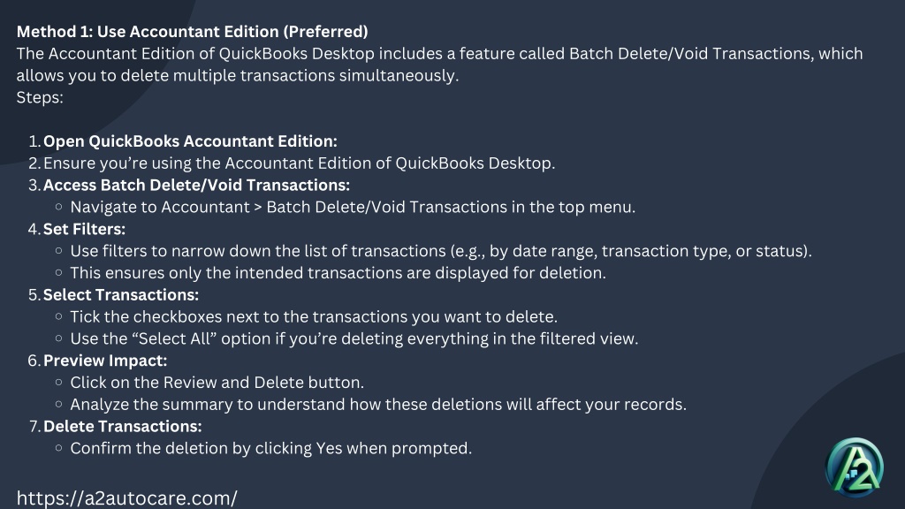Click the intended transactions displayed bullet
This screenshot has width=905, height=509.
(338, 273)
